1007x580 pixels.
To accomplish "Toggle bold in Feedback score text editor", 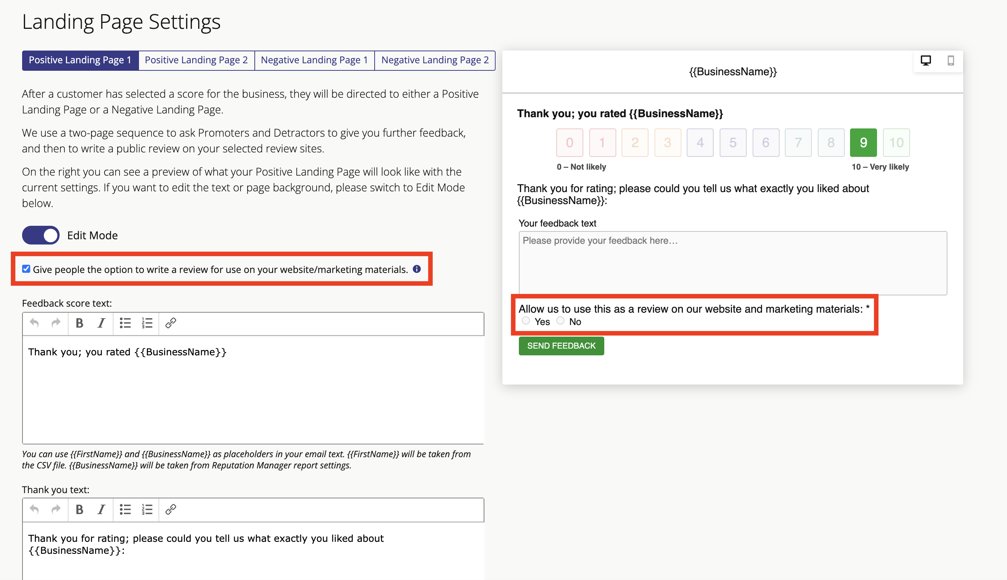I will (x=79, y=323).
